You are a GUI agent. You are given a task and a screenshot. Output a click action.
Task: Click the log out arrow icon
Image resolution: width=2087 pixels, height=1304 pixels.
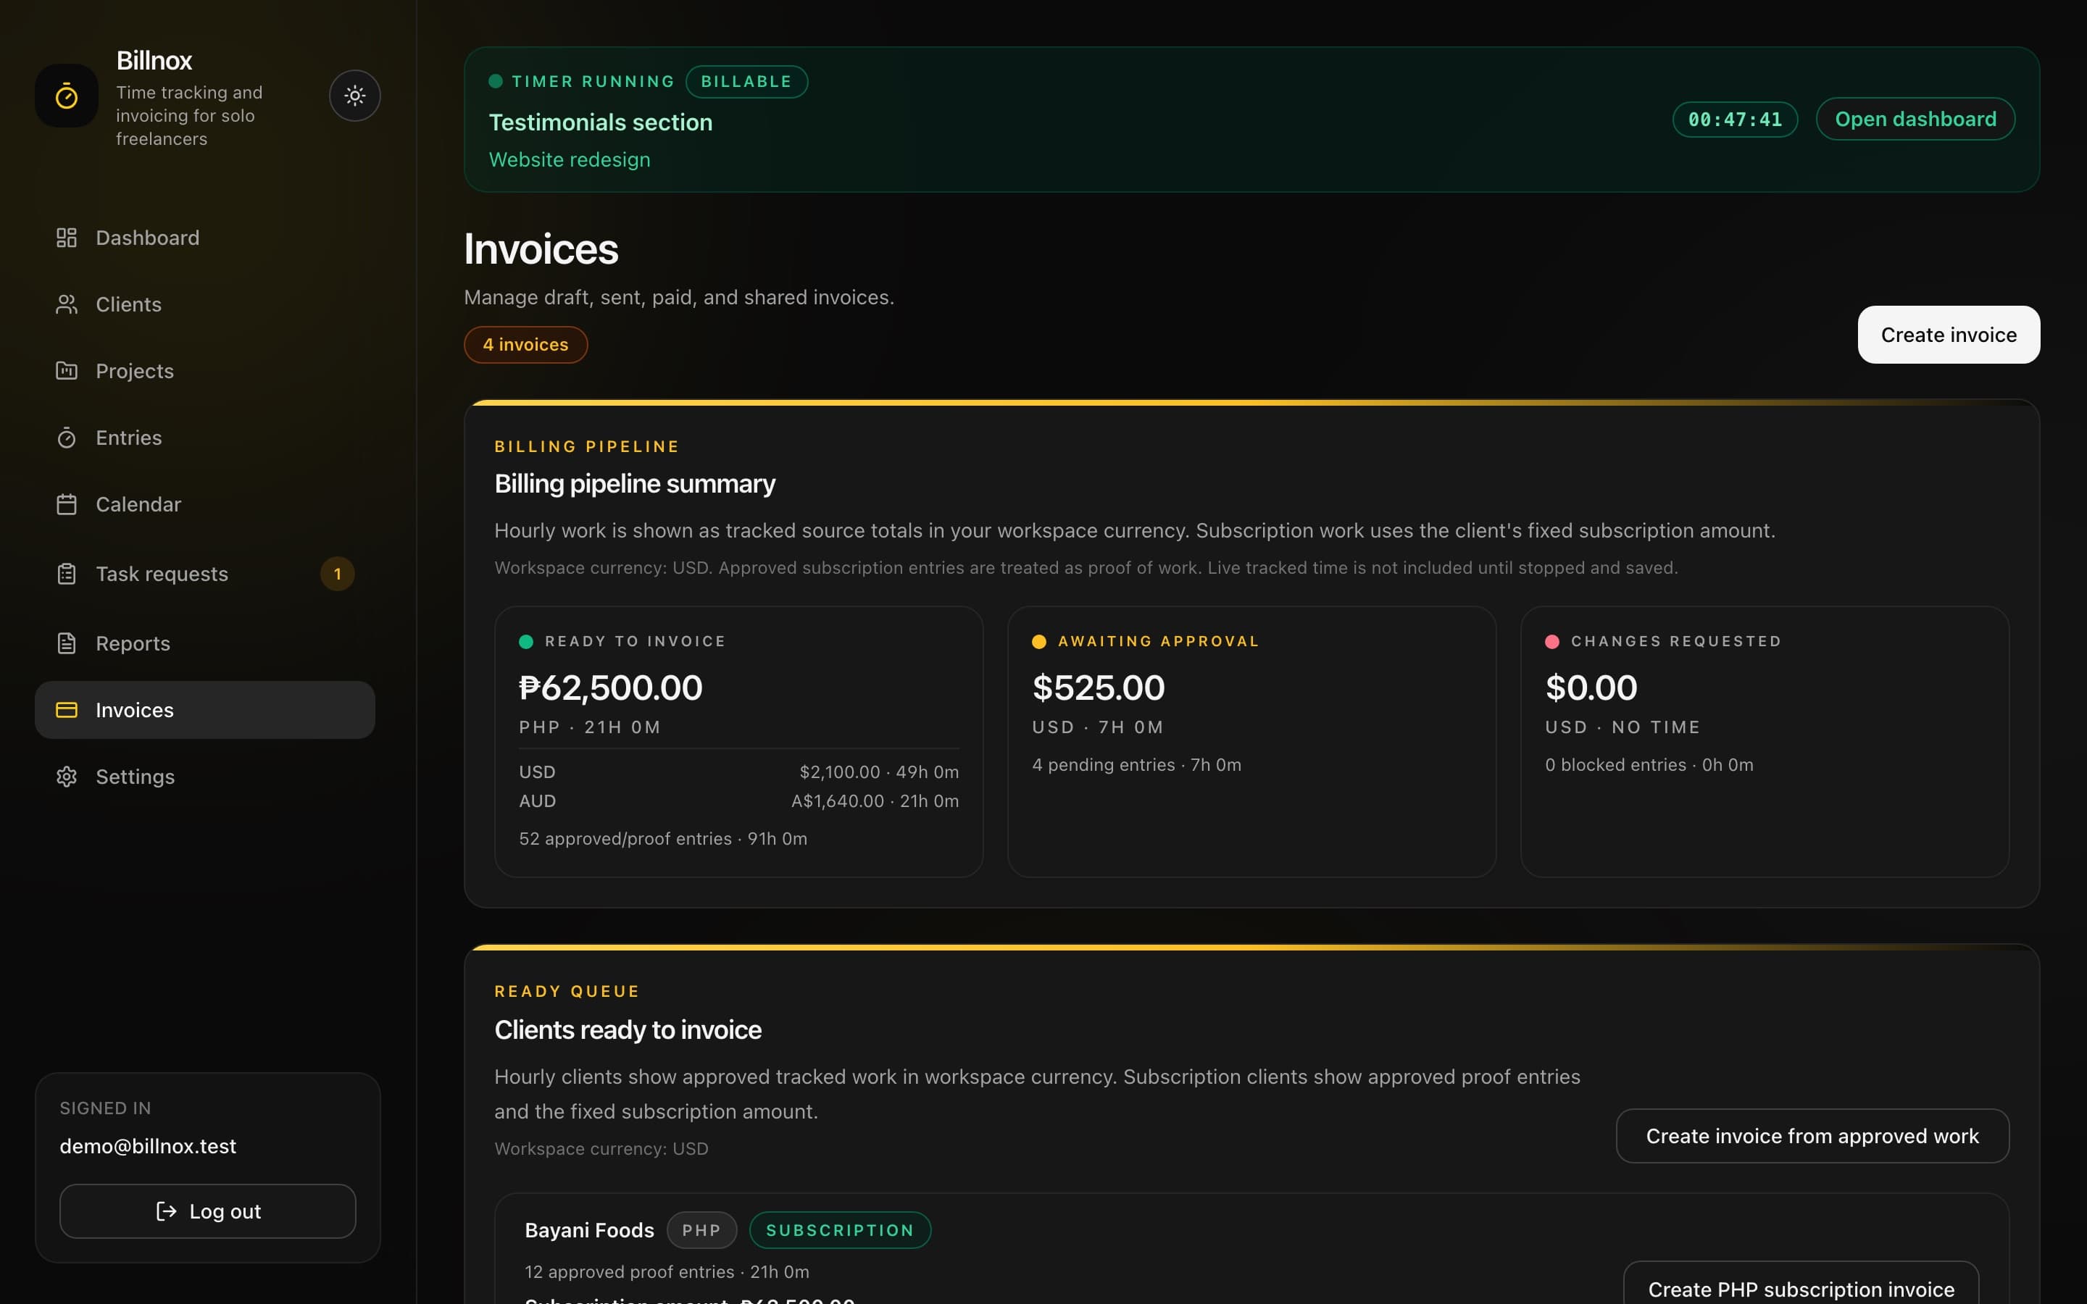(x=165, y=1211)
